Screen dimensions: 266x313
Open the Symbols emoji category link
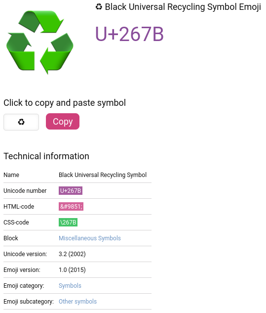point(70,286)
